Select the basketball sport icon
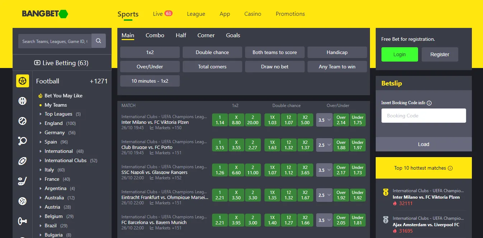 pos(23,101)
